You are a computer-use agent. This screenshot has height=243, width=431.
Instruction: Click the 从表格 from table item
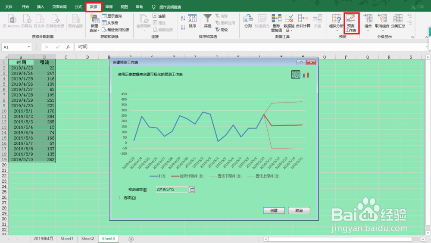[110, 23]
